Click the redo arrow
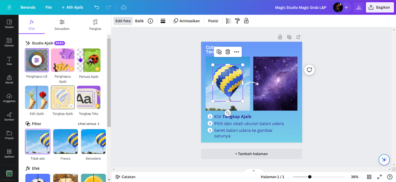Screen dimensions: 396x182 click(109, 7)
